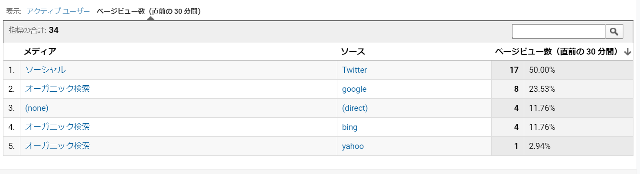Open the Twitter source link
Image resolution: width=640 pixels, height=174 pixels.
point(354,70)
